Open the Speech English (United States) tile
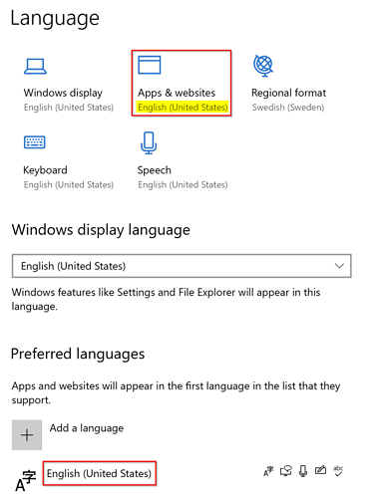Image resolution: width=379 pixels, height=498 pixels. 183,161
